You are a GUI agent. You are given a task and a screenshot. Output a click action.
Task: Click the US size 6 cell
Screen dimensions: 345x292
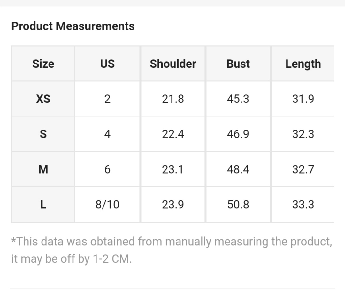point(107,169)
